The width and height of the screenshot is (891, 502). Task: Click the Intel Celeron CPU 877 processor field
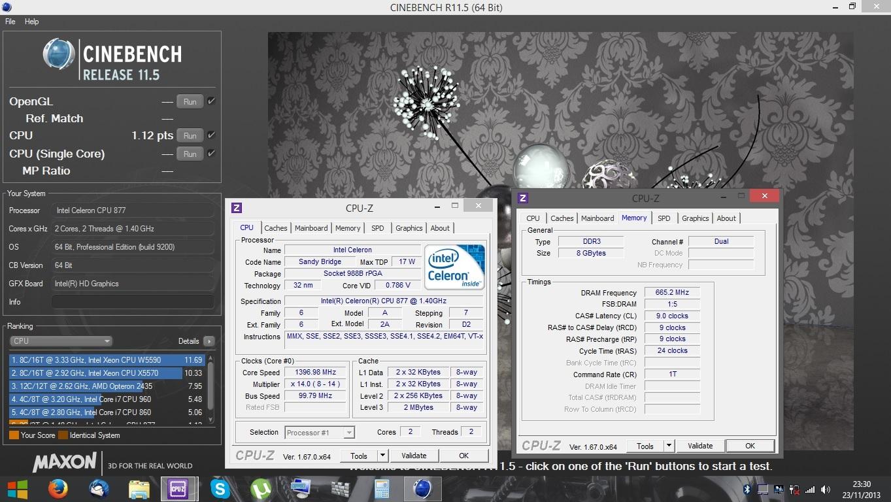pyautogui.click(x=133, y=210)
